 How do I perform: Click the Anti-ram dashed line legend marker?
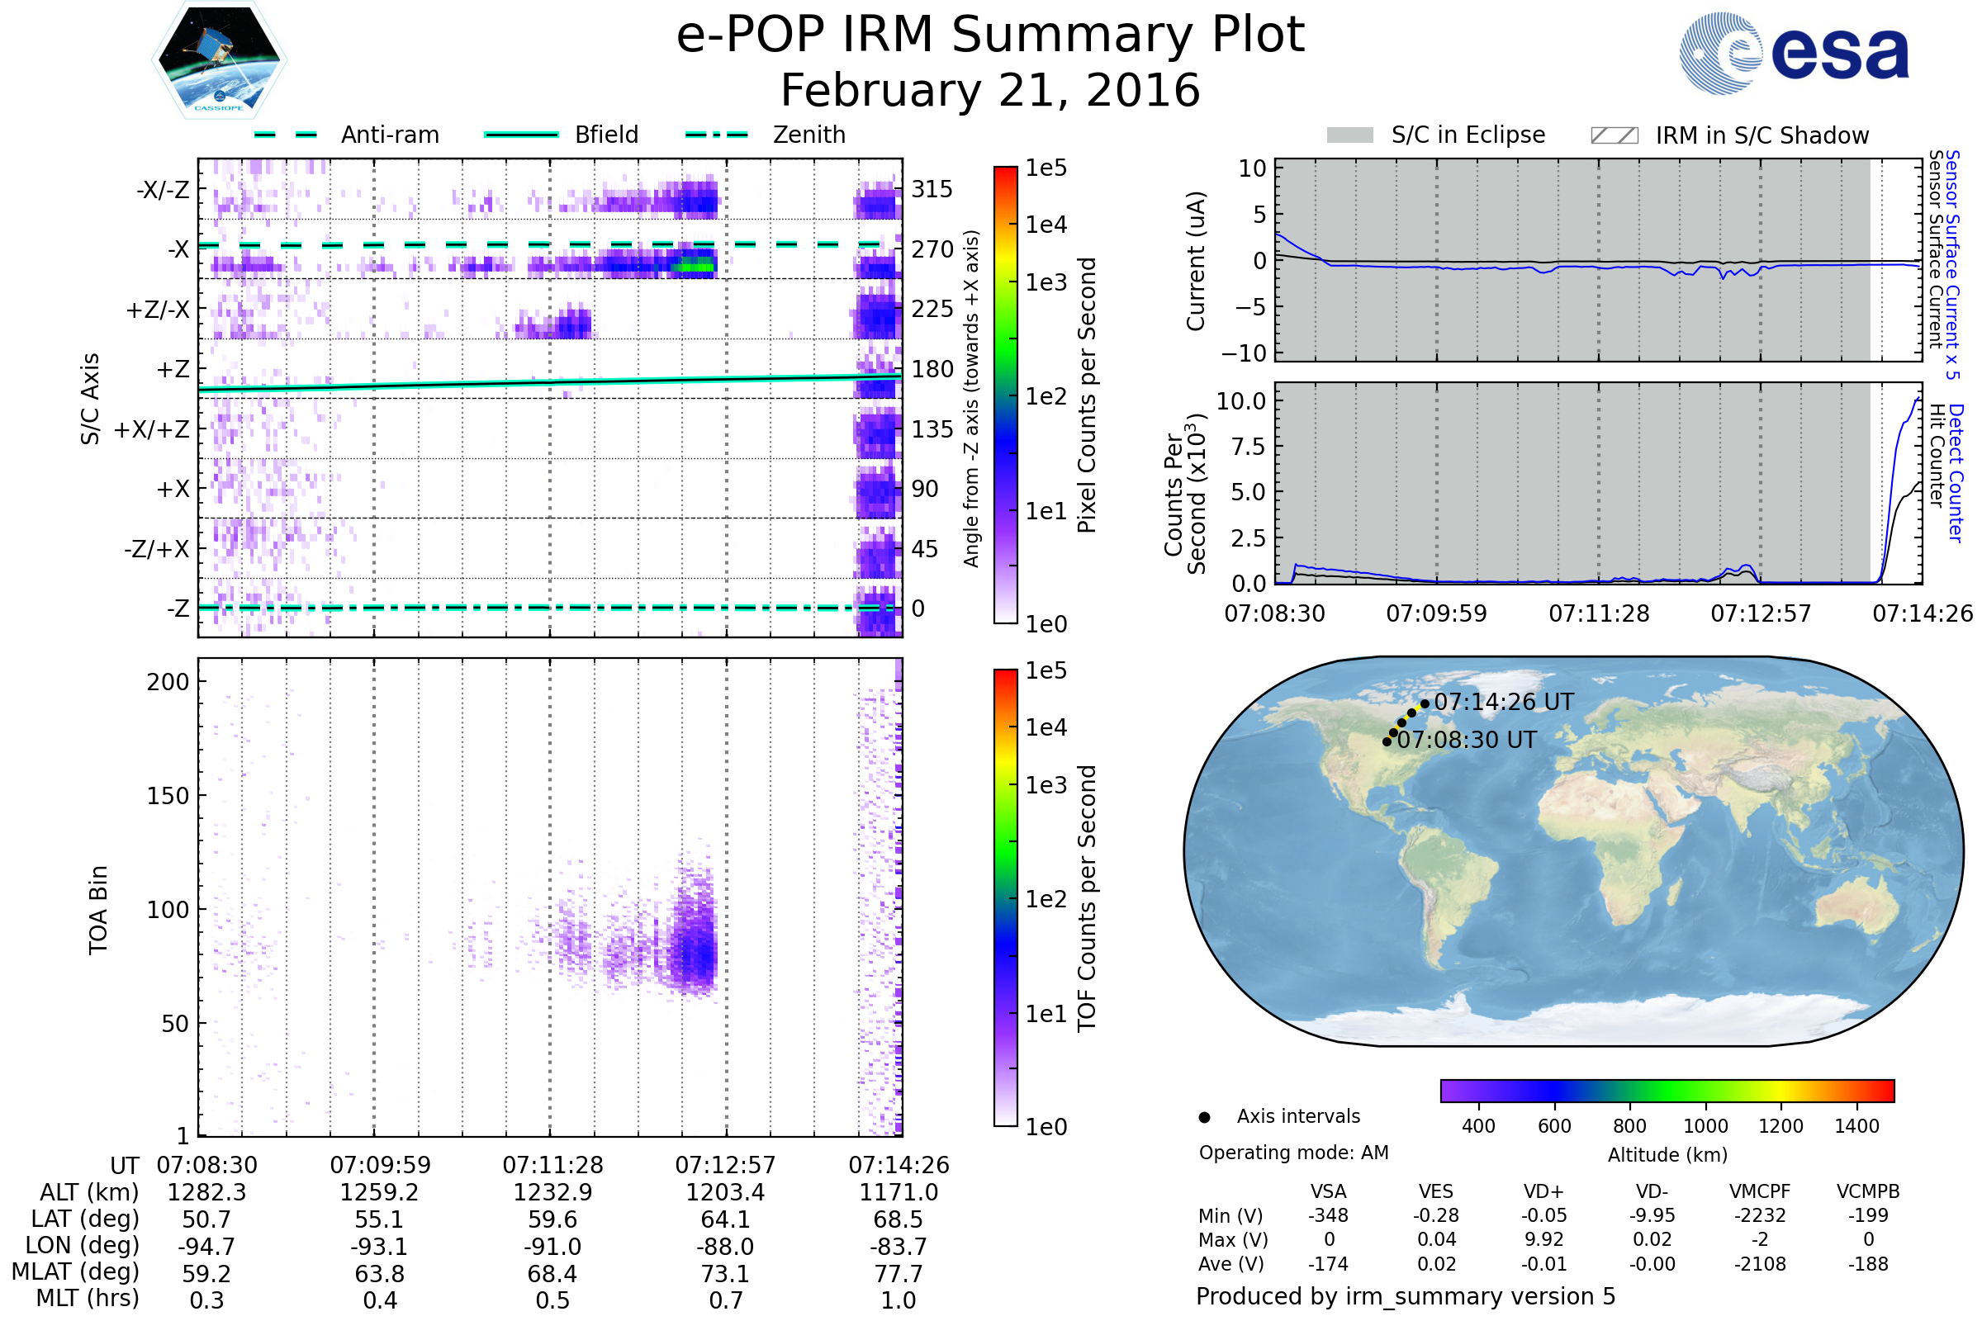tap(286, 135)
